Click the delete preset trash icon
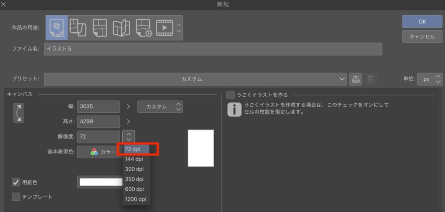 (x=371, y=79)
